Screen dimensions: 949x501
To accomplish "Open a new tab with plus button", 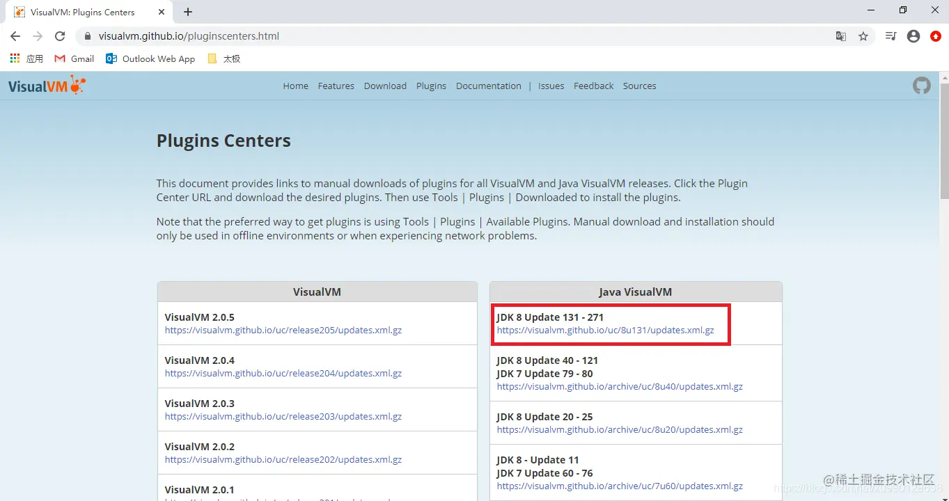I will point(188,12).
